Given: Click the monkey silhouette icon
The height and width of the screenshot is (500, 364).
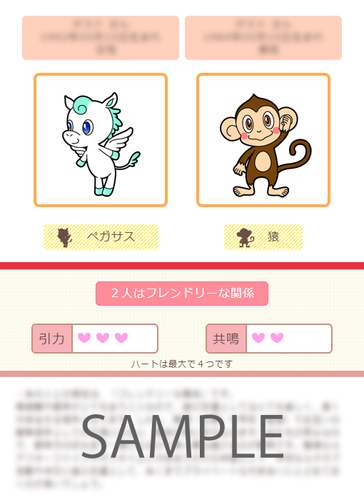Looking at the screenshot, I should (x=245, y=238).
